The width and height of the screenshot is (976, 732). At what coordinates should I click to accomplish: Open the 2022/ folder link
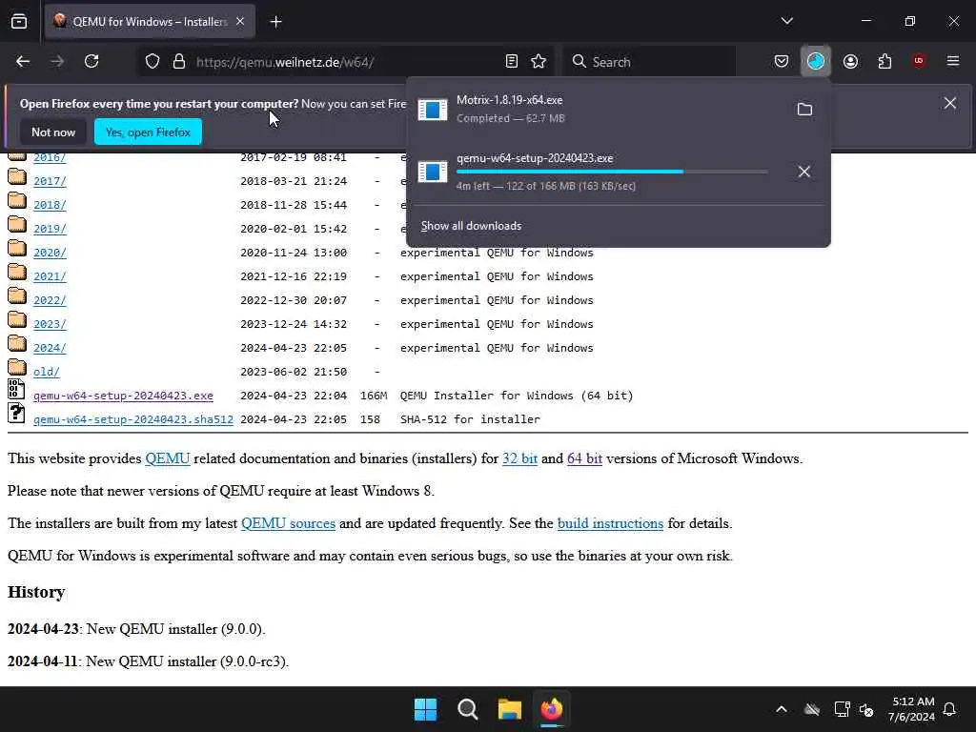(50, 300)
